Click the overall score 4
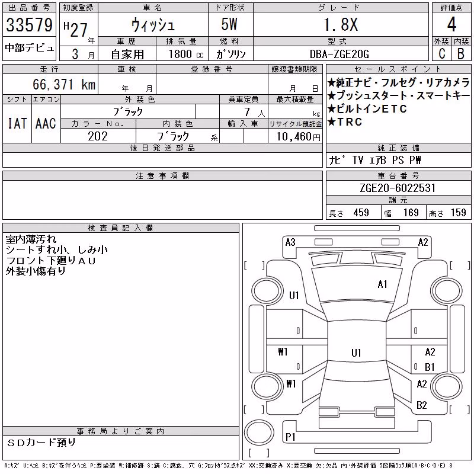Viewport: 474px width, 474px height. click(451, 24)
